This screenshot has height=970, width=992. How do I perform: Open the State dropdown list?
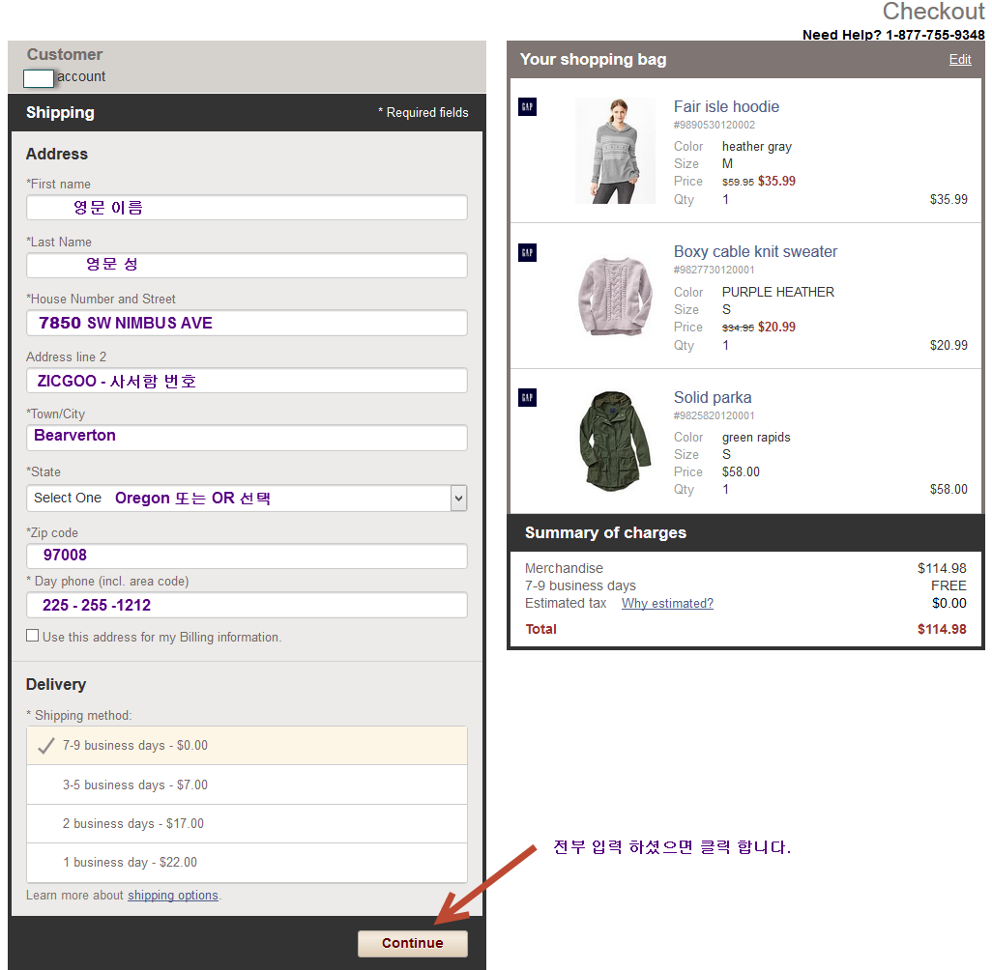pyautogui.click(x=247, y=499)
